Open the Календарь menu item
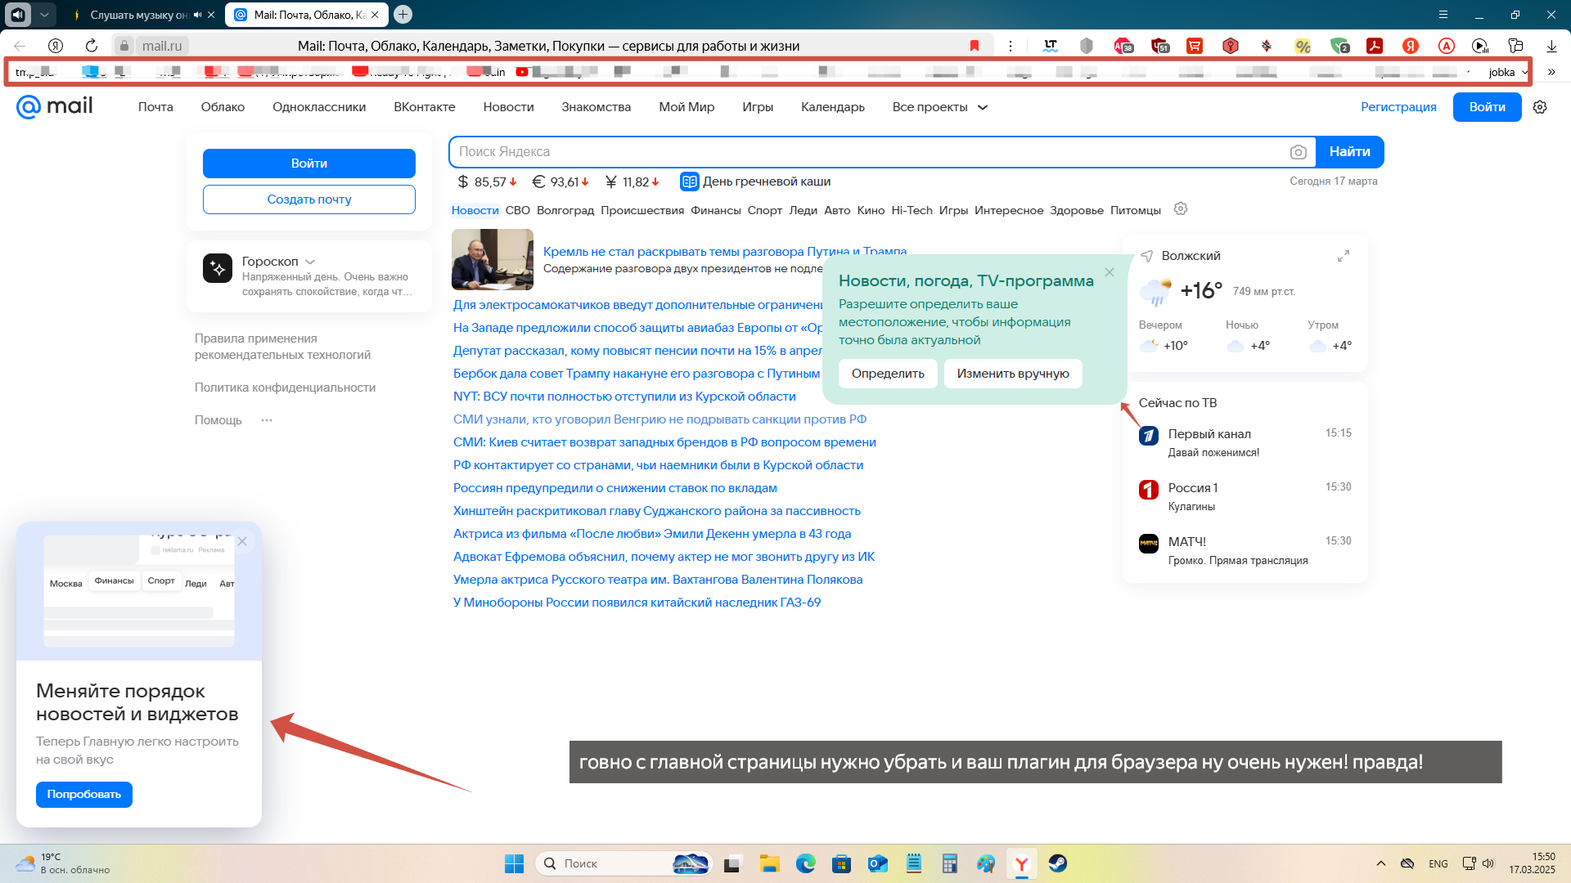Screen dimensions: 1571x883 [x=832, y=107]
